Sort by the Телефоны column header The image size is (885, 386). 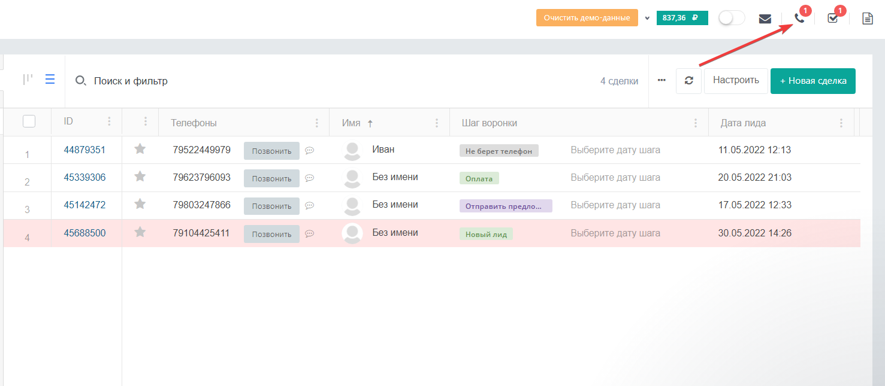pos(194,123)
